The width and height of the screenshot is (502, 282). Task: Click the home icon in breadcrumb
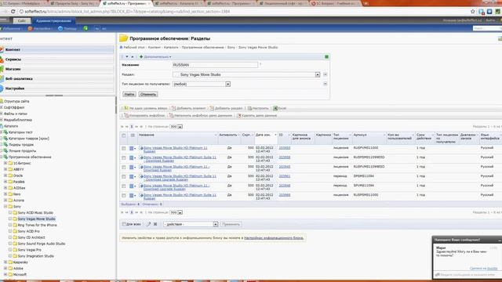click(x=121, y=47)
